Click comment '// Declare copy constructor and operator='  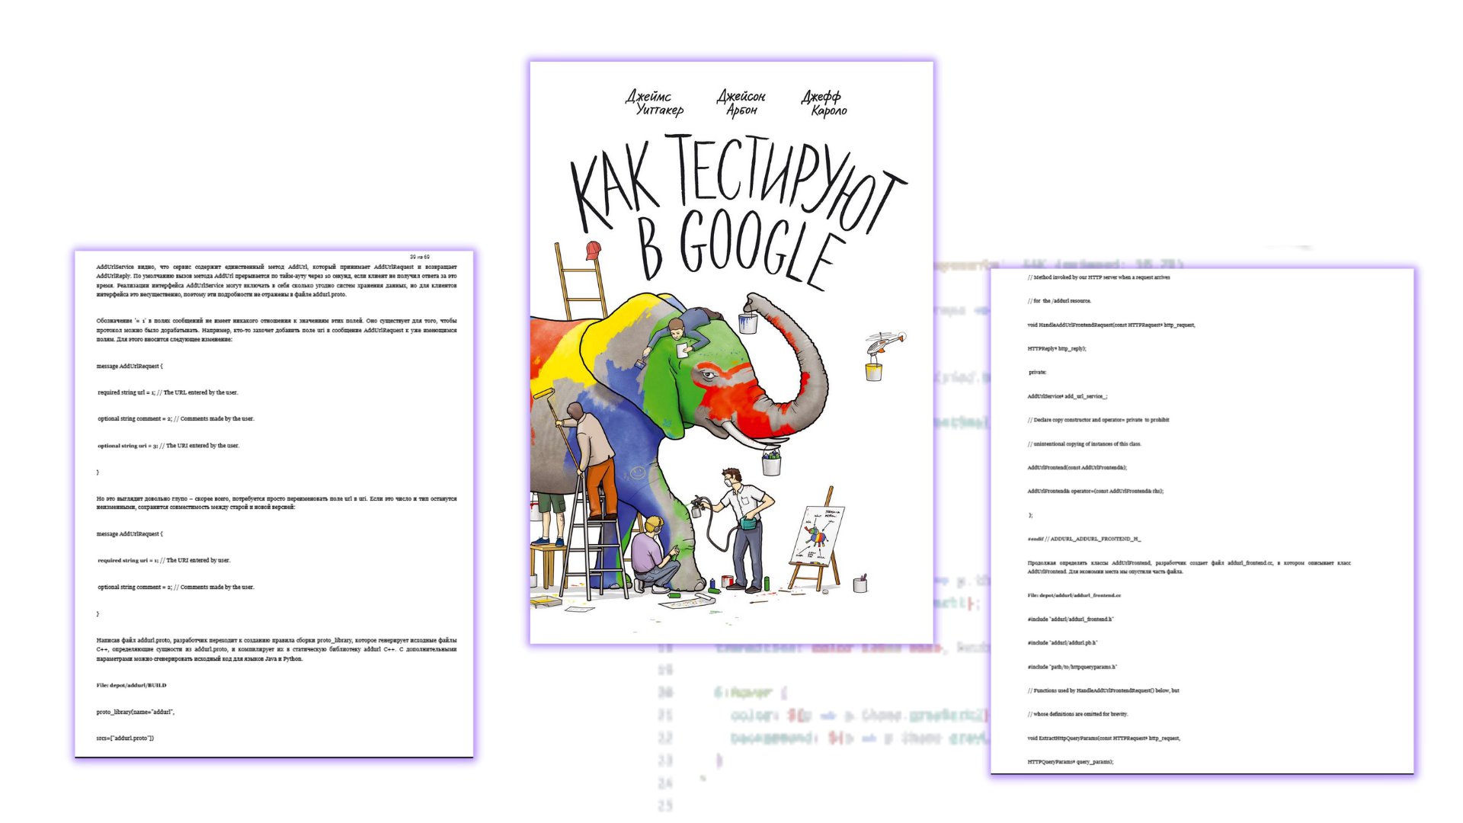click(1098, 420)
